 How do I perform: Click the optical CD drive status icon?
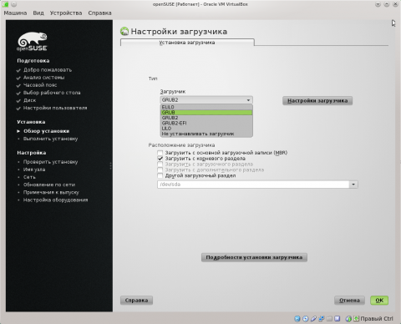coord(306,318)
